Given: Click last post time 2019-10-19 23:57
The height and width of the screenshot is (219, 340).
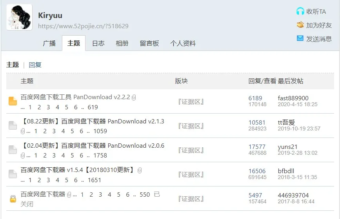Looking at the screenshot, I should tap(299, 129).
